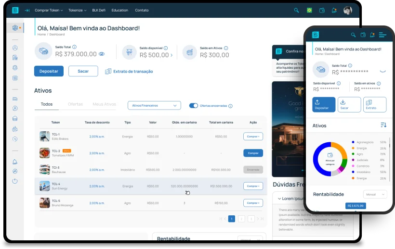
Task: Expand Lorem Ipsum FAQ item
Action: [x=291, y=199]
